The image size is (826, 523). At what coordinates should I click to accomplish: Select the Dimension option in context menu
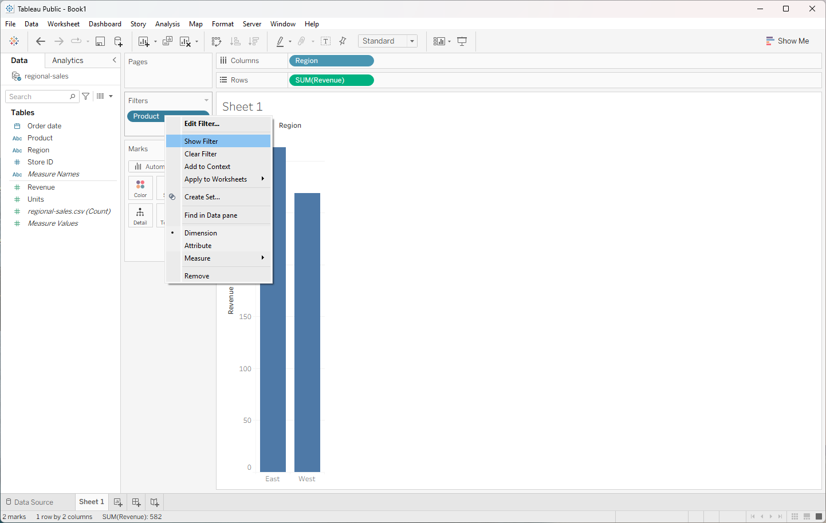(218, 233)
